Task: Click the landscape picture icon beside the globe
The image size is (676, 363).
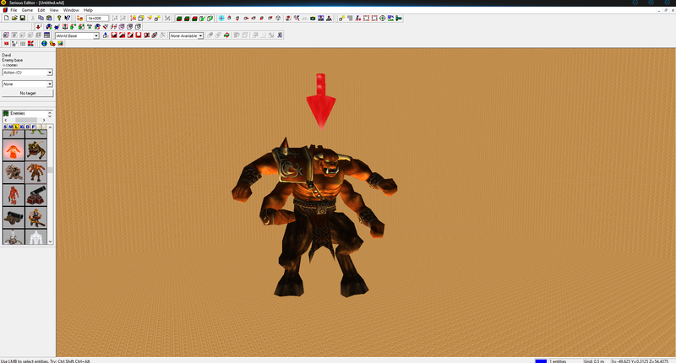Action: pos(60,44)
